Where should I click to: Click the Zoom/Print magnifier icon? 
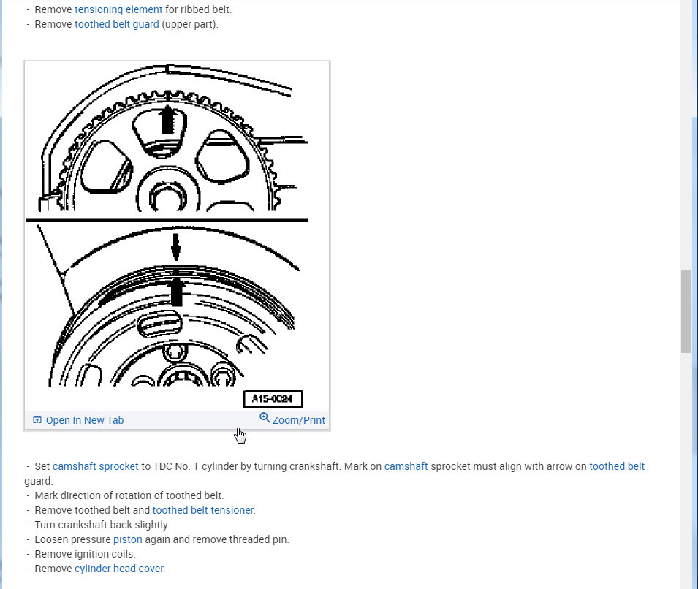(265, 417)
